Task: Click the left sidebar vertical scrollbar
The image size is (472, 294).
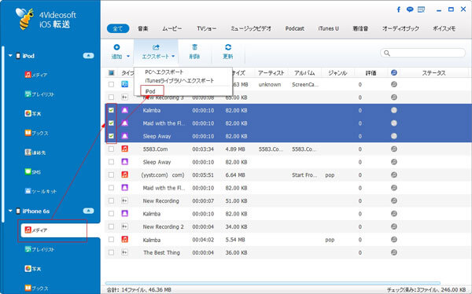Action: point(2,134)
